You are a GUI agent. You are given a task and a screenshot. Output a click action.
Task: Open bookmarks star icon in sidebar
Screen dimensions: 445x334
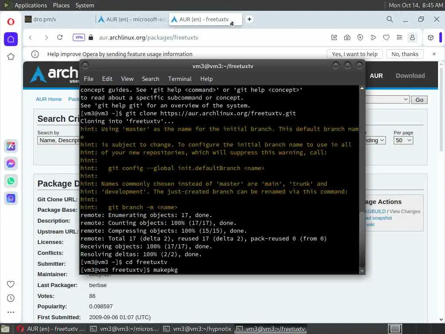(x=11, y=57)
